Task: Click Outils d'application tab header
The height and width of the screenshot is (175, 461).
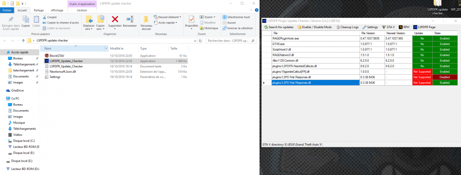Action: (83, 4)
